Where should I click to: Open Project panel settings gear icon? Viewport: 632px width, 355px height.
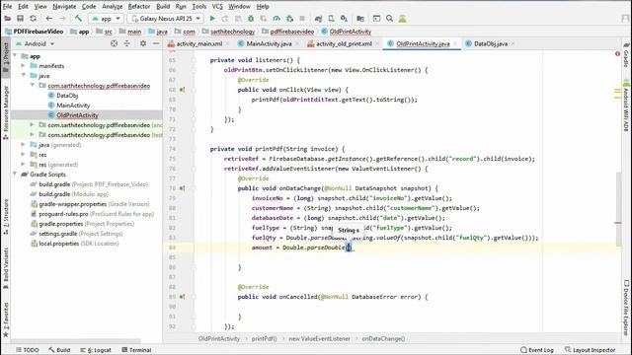(143, 43)
